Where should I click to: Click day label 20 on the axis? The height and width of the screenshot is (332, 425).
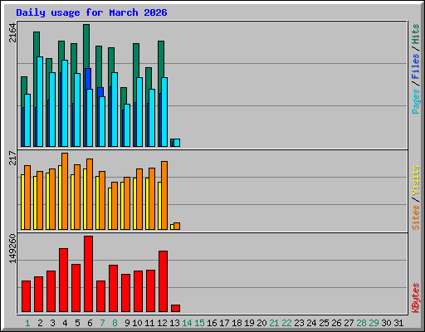261,323
